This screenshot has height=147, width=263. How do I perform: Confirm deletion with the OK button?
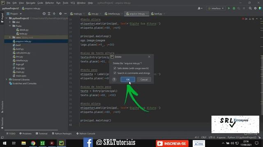click(x=128, y=80)
